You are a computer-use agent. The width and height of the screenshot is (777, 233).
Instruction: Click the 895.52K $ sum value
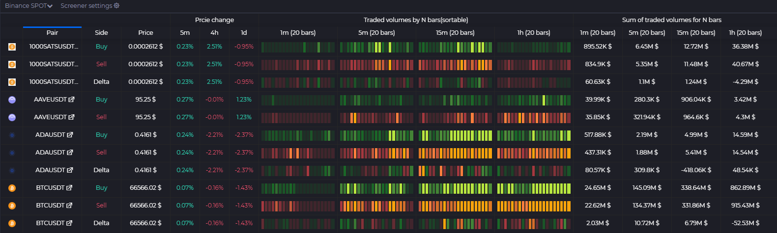[598, 47]
